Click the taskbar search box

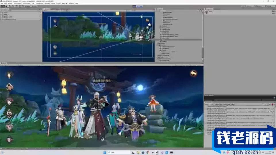(x=119, y=152)
